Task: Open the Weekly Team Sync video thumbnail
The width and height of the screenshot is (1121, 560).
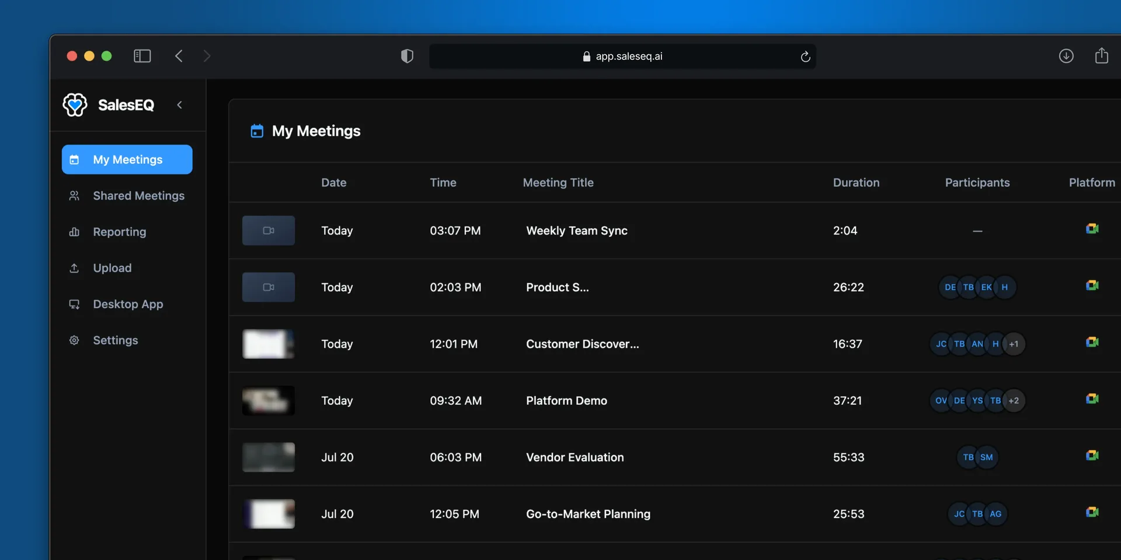Action: 269,230
